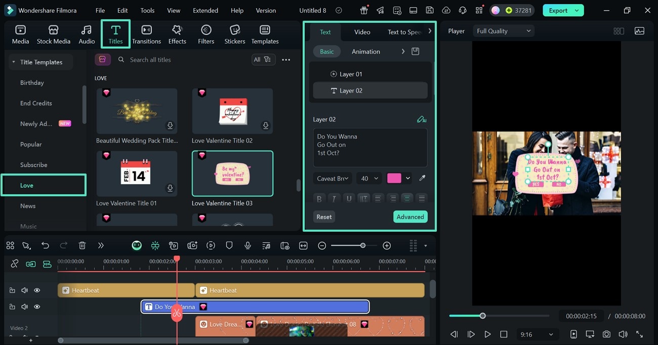Mute the Heartbeat track
The image size is (658, 345).
coord(24,290)
